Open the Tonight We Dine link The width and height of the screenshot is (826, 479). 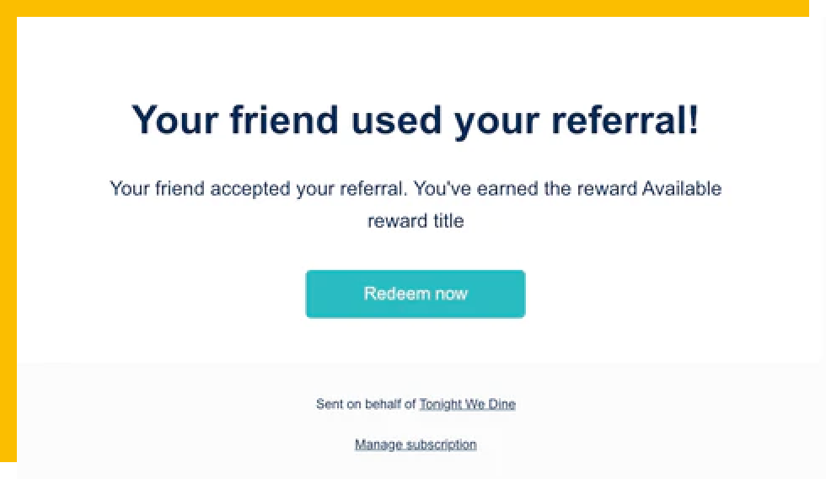click(467, 404)
